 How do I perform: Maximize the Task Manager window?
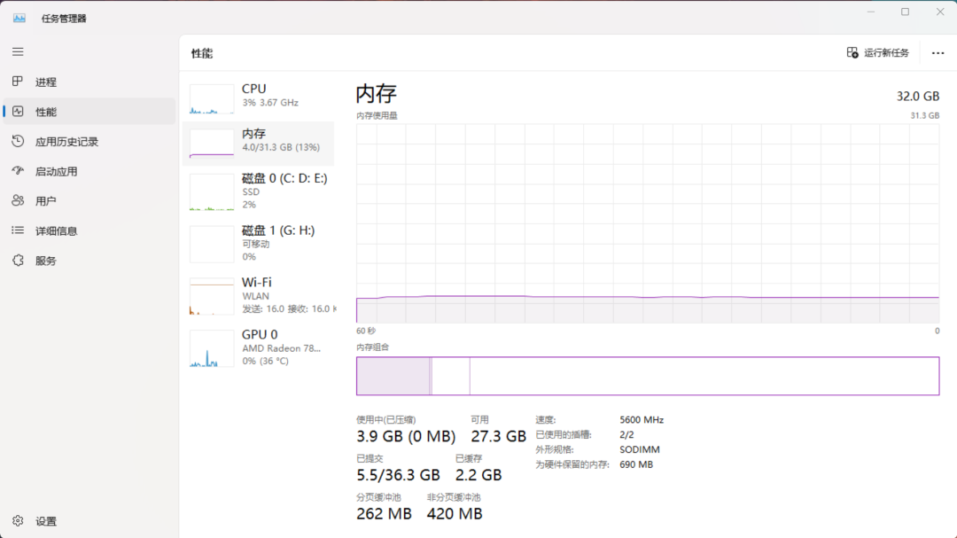905,12
